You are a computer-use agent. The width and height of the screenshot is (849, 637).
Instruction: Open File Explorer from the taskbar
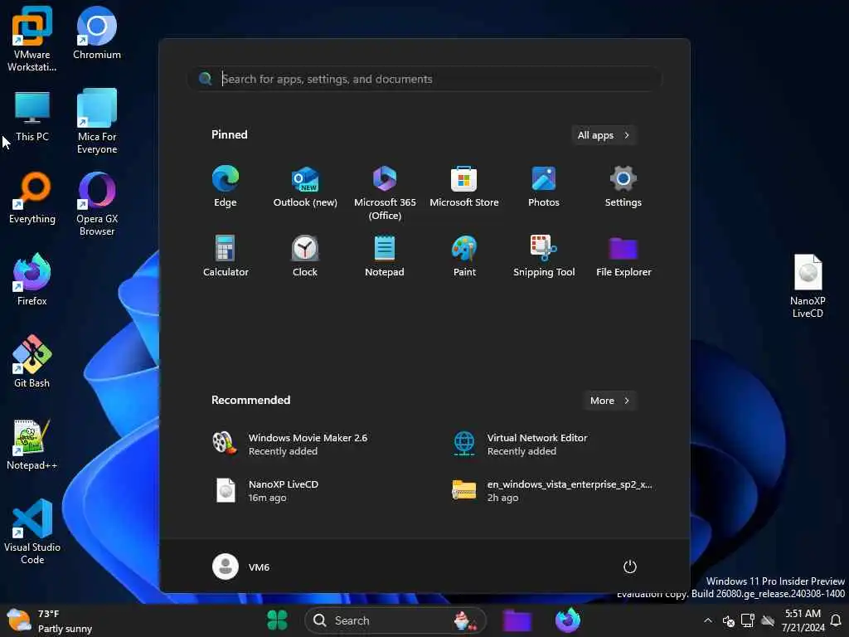517,620
